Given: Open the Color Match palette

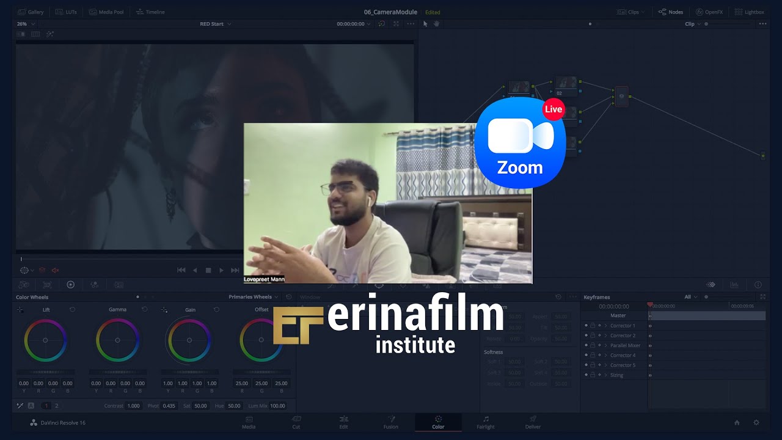Looking at the screenshot, I should 47,285.
